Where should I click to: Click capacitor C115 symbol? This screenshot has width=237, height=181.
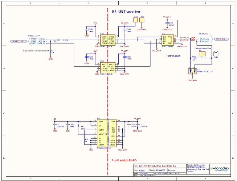(x=125, y=57)
